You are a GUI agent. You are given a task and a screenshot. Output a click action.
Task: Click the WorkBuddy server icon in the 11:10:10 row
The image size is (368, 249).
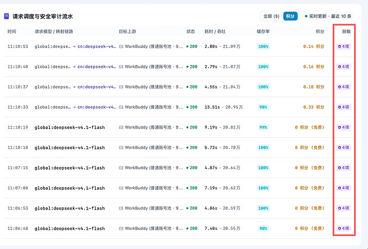point(121,147)
